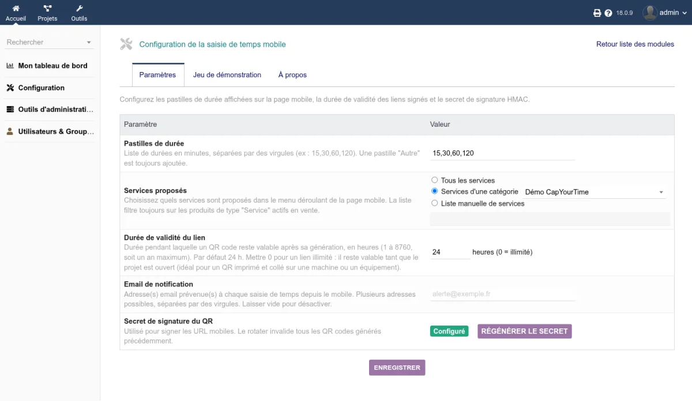This screenshot has height=412, width=692.
Task: Open Utilisateurs & Groupes sidebar menu
Action: tap(56, 131)
